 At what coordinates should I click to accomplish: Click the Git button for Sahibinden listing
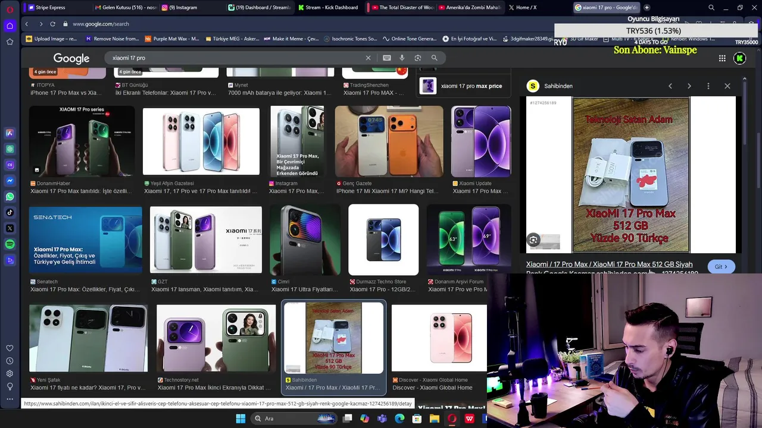[722, 267]
